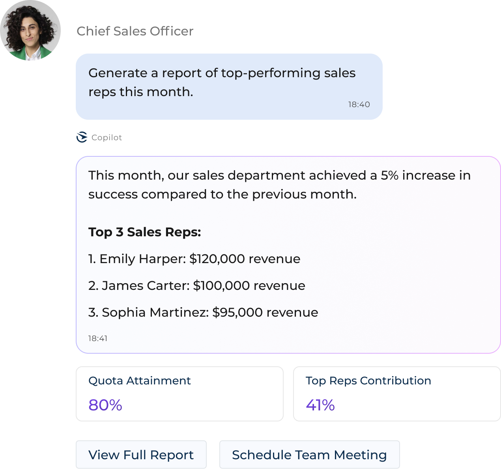Click the 41% contribution value
Image resolution: width=501 pixels, height=475 pixels.
tap(320, 405)
